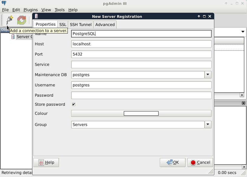Click into the Name field containing PostgreSQL

point(141,34)
